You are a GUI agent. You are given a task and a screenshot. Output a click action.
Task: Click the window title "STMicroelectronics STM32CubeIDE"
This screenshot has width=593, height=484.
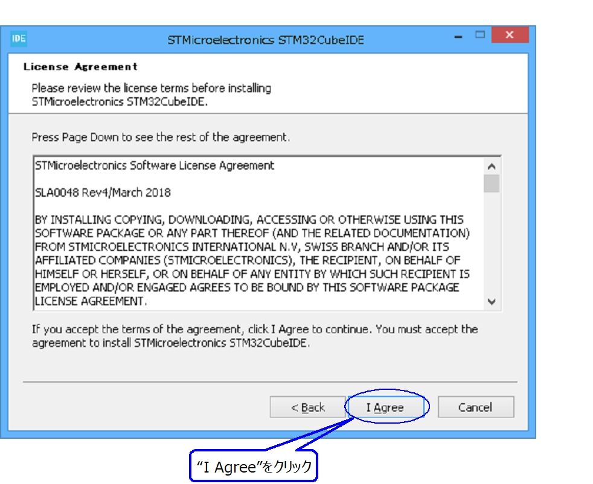(266, 40)
